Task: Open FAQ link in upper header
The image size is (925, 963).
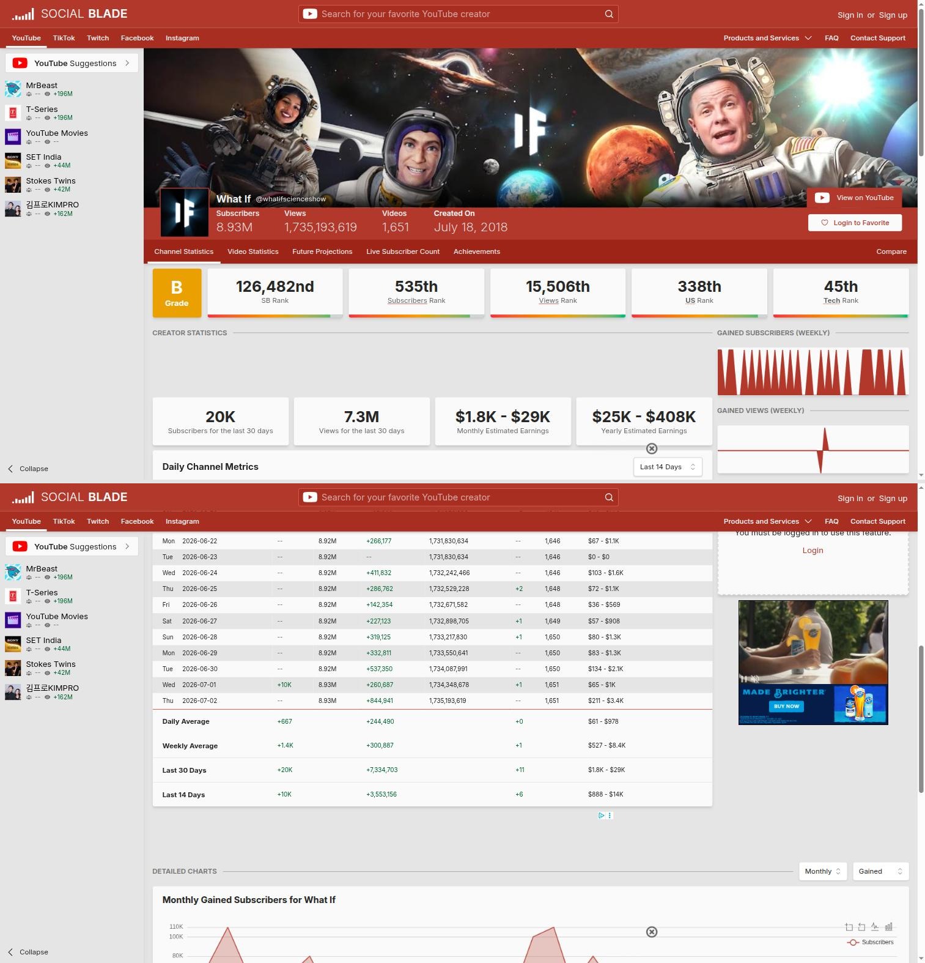Action: coord(831,38)
